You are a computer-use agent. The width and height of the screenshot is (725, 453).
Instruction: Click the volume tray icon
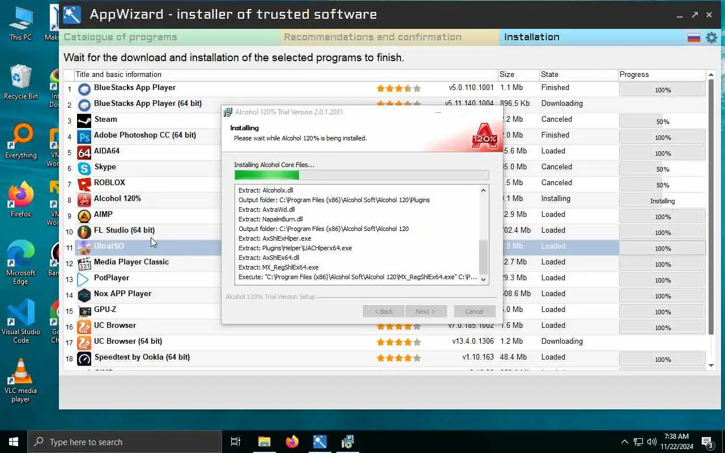(x=651, y=442)
